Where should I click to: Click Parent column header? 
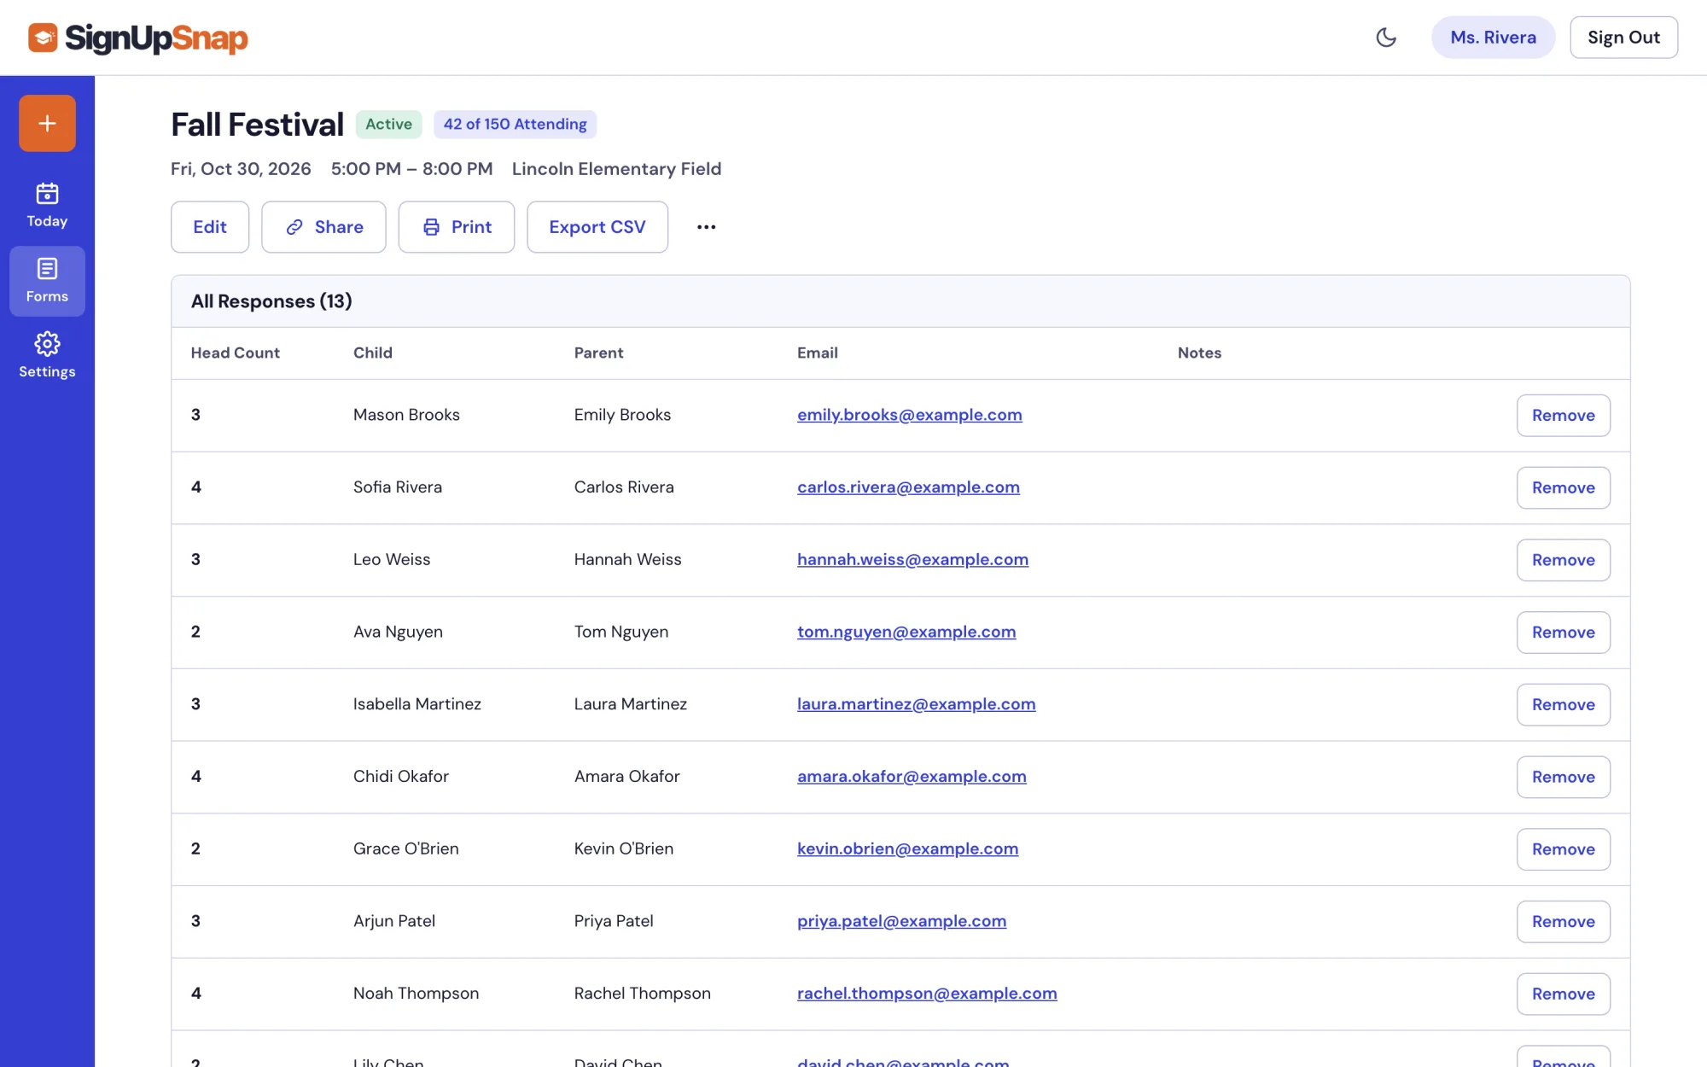coord(598,353)
